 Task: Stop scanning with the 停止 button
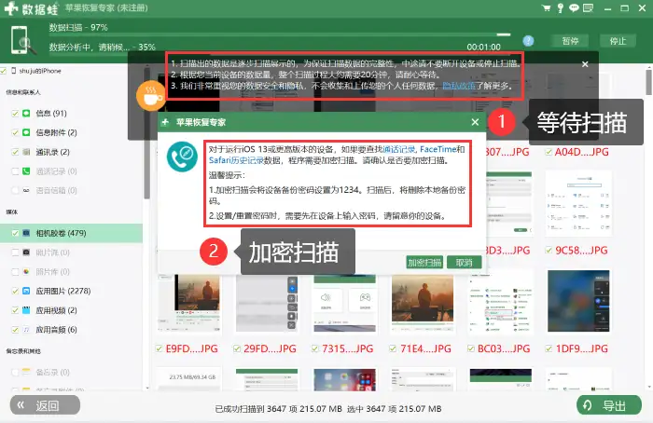[618, 41]
